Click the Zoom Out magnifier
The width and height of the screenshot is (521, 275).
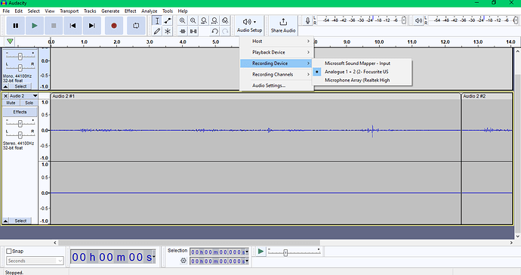[193, 20]
